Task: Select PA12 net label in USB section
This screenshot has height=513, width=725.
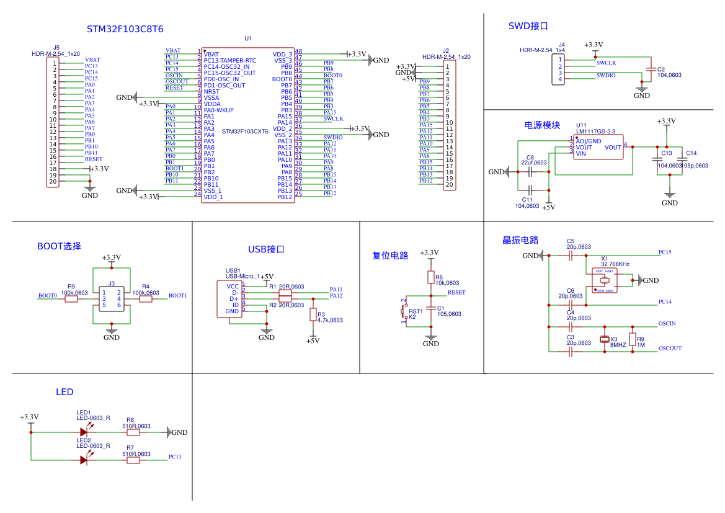Action: pyautogui.click(x=336, y=296)
